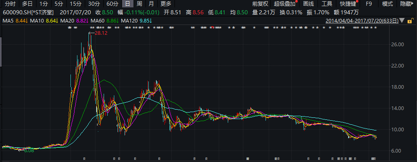Click the turnover amount 额 1947万
This screenshot has width=417, height=162.
346,12
